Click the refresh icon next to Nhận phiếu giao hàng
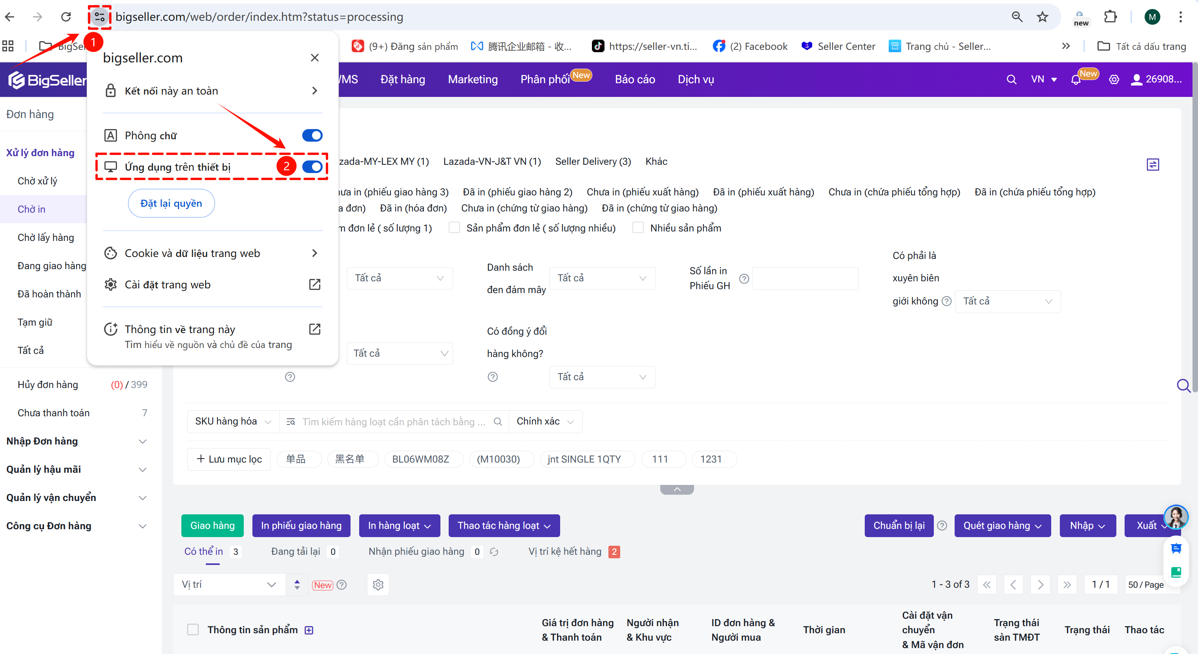The image size is (1198, 654). click(494, 552)
